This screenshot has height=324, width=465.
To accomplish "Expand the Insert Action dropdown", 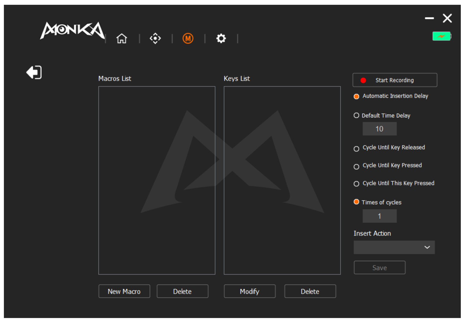I will 394,247.
